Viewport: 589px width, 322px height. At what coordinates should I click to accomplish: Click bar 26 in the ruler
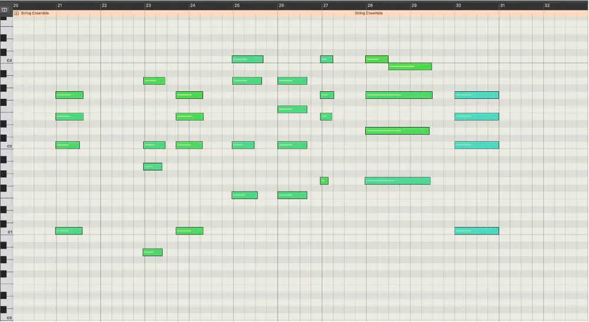pyautogui.click(x=282, y=5)
